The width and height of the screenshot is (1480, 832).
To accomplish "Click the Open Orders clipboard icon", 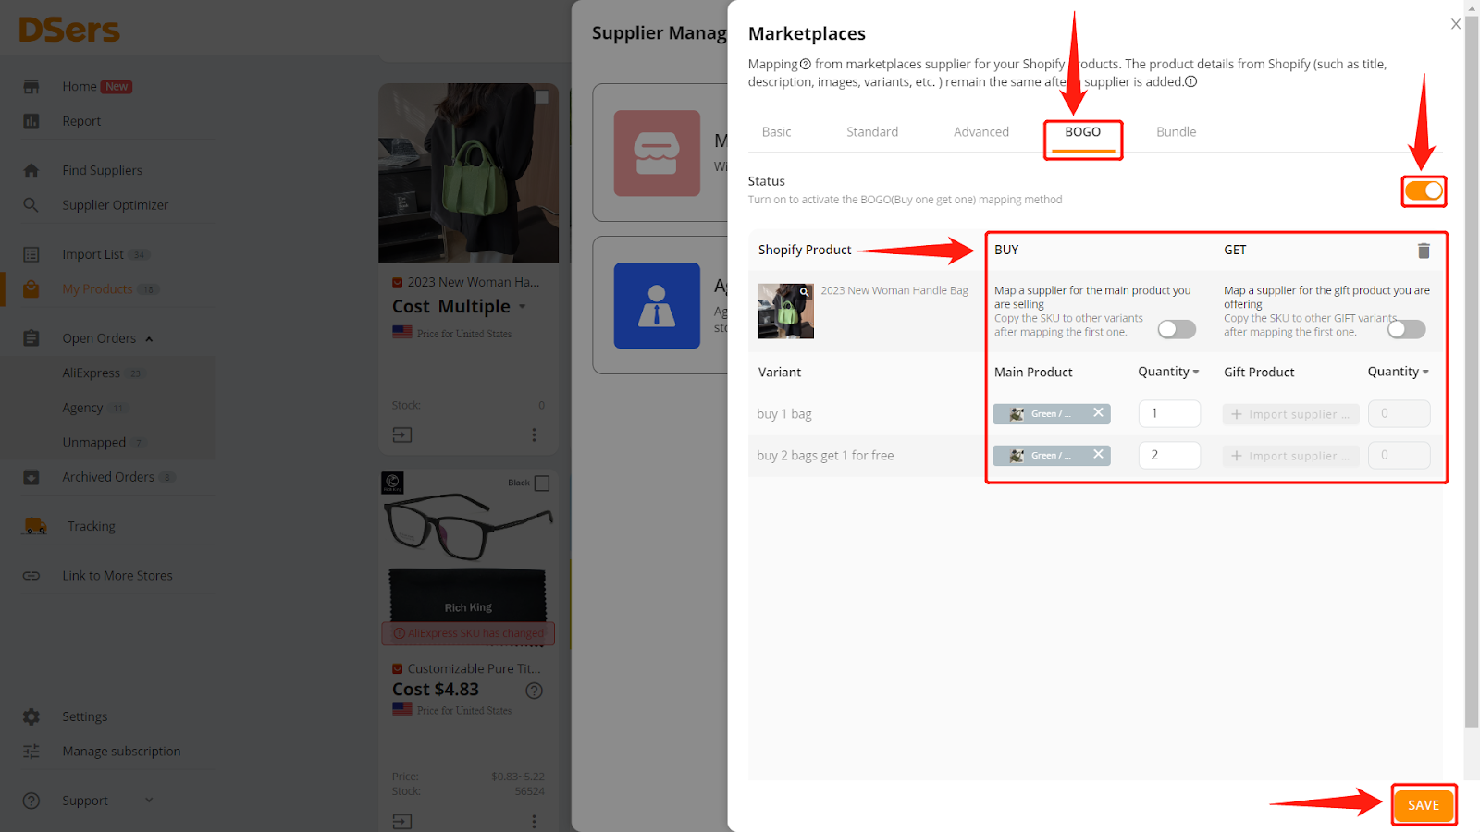I will pos(31,338).
